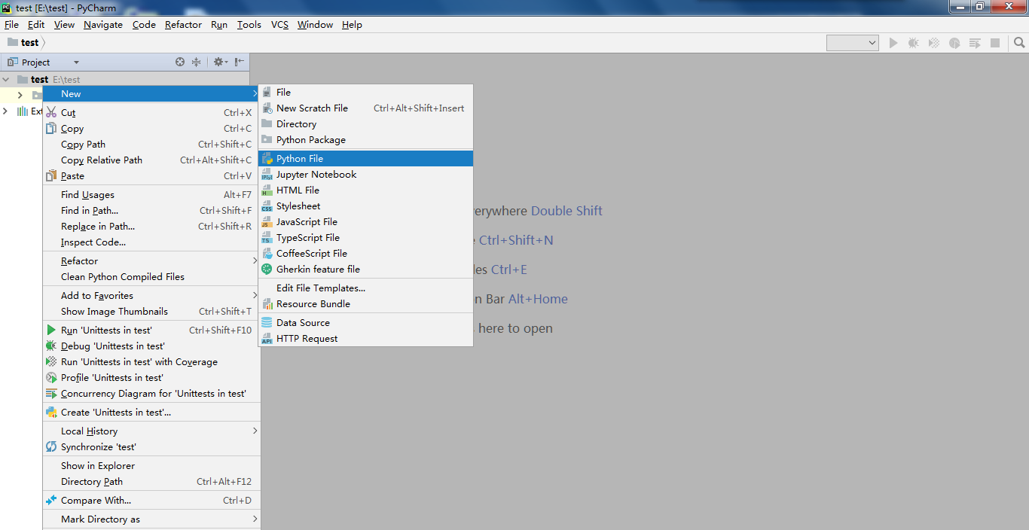Click the Paste clipboard icon
The width and height of the screenshot is (1029, 530).
[x=51, y=175]
